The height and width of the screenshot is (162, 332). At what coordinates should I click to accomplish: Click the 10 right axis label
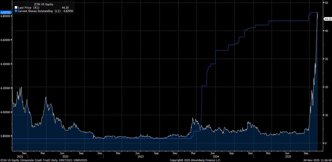pos(326,115)
